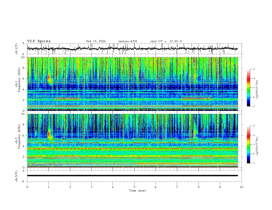Click the "VLF Spectra" plot title

click(39, 41)
